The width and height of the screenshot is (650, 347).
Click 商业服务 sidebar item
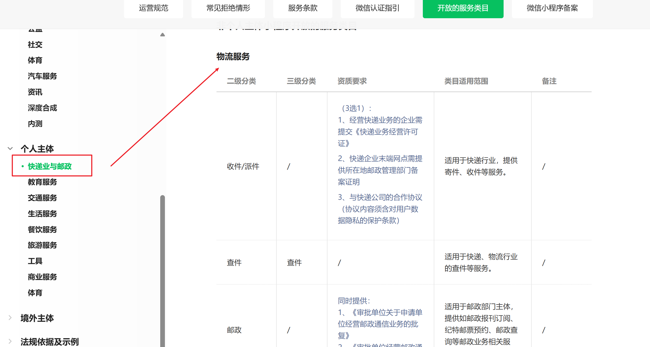pyautogui.click(x=42, y=277)
